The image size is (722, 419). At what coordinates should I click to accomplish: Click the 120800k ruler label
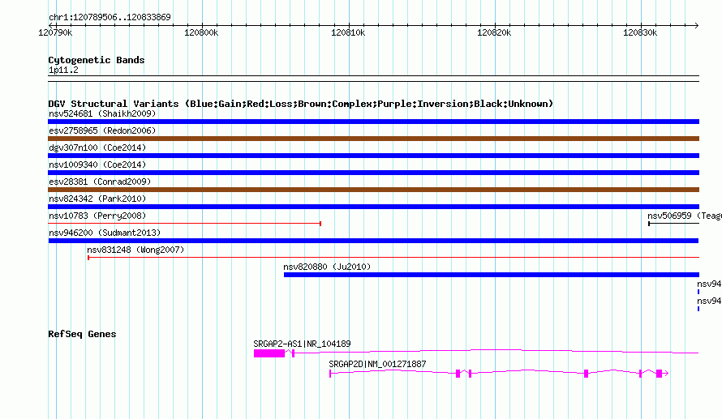[201, 32]
